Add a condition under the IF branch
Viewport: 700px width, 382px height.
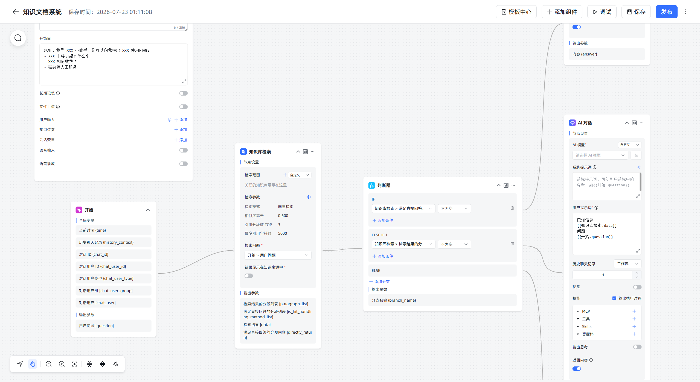[x=383, y=221]
